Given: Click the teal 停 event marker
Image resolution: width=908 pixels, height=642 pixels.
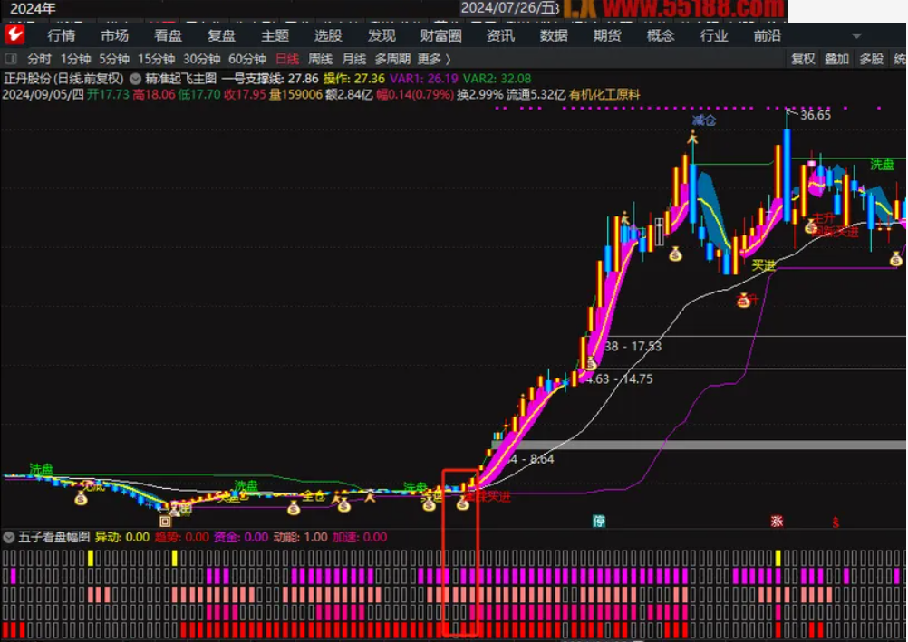Looking at the screenshot, I should 598,521.
